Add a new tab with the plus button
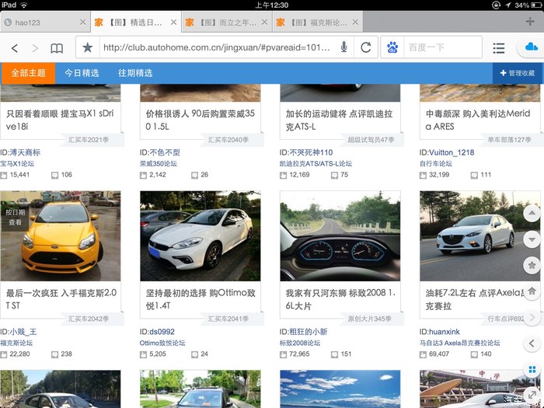 [530, 22]
